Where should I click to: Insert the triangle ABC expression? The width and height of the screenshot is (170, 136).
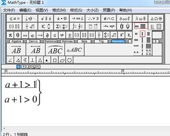(75, 49)
